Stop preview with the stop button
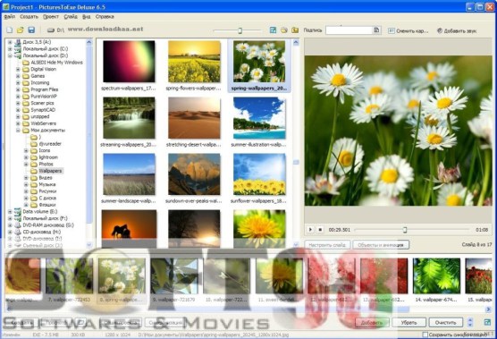Image resolution: width=497 pixels, height=339 pixels. coord(320,229)
